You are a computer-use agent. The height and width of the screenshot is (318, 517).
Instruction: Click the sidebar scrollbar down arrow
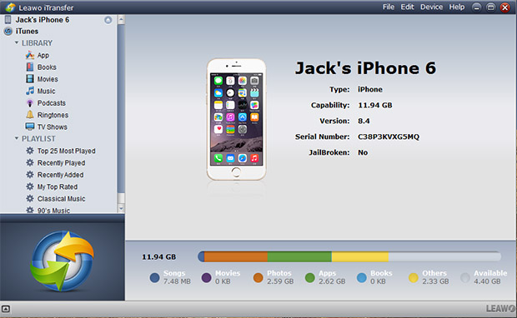121,208
